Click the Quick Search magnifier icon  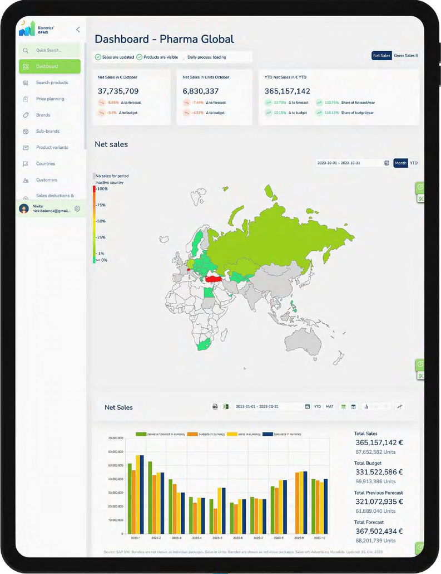click(x=26, y=51)
